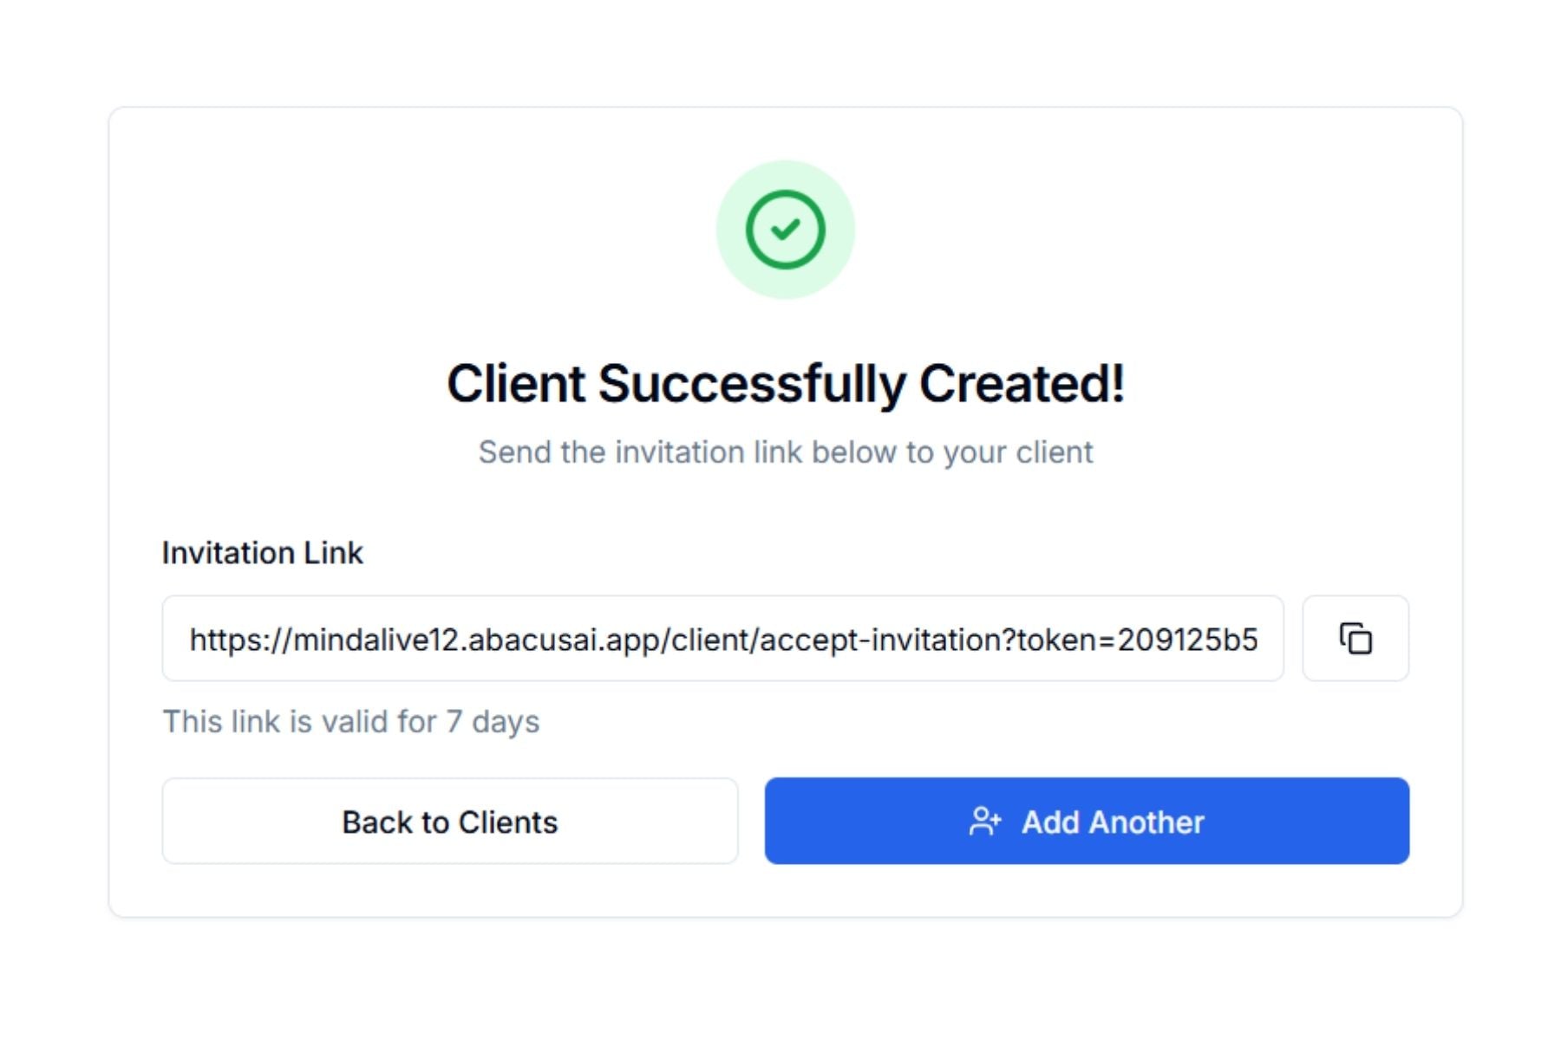Copy the invitation link using copy icon
Image resolution: width=1561 pixels, height=1040 pixels.
(x=1355, y=639)
